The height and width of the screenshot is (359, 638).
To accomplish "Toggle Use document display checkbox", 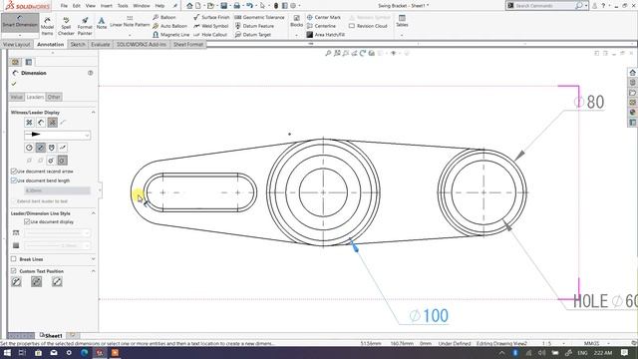I will (27, 221).
